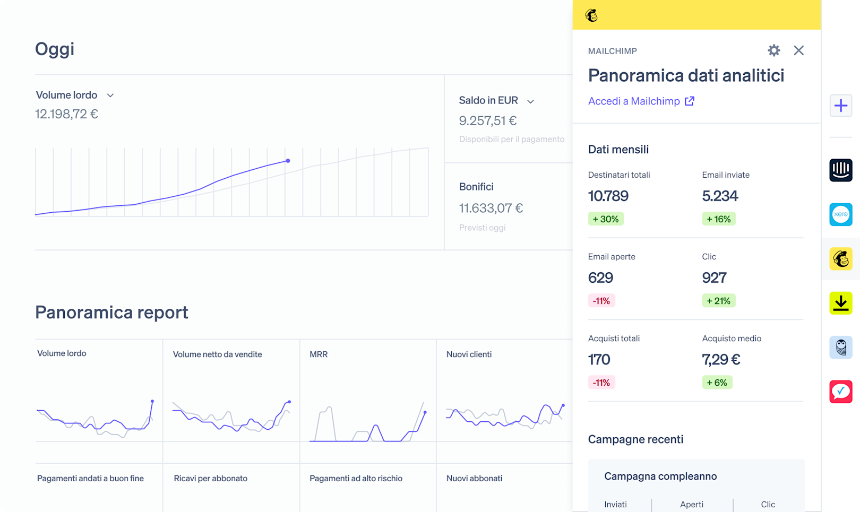The image size is (860, 512).
Task: Click Acquisti totali value 170
Action: [x=599, y=360]
